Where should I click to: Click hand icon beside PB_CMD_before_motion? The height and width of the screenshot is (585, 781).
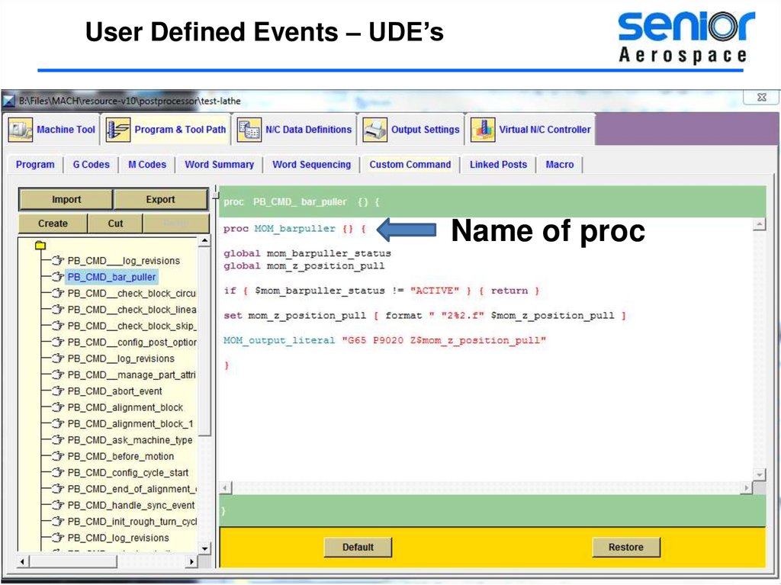tap(58, 456)
